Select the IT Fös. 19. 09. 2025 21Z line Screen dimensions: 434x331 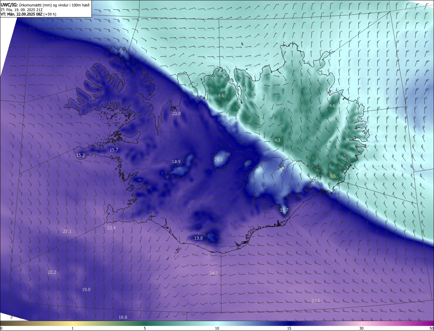[22, 10]
